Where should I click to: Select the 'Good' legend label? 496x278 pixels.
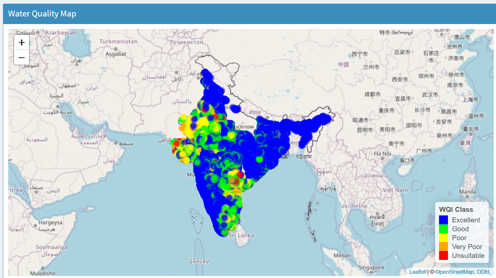click(x=460, y=229)
